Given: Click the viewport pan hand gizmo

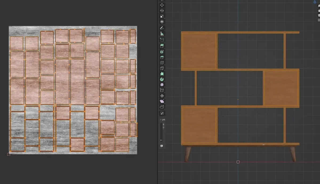Looking at the screenshot, I should [x=319, y=10].
